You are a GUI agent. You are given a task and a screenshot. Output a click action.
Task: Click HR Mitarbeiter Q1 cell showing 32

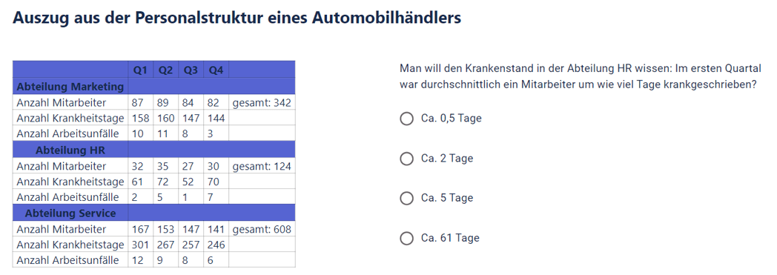(141, 167)
